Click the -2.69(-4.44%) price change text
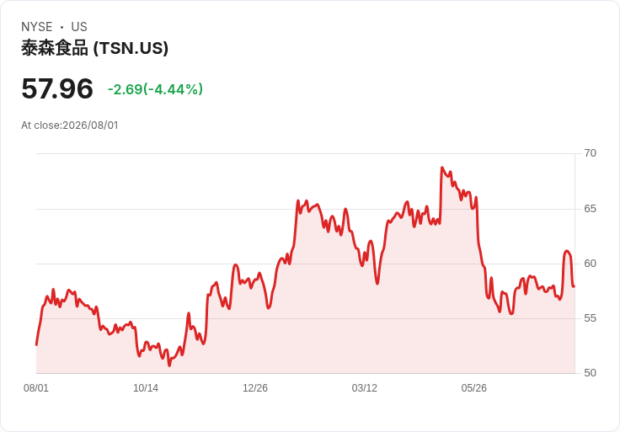 point(155,89)
